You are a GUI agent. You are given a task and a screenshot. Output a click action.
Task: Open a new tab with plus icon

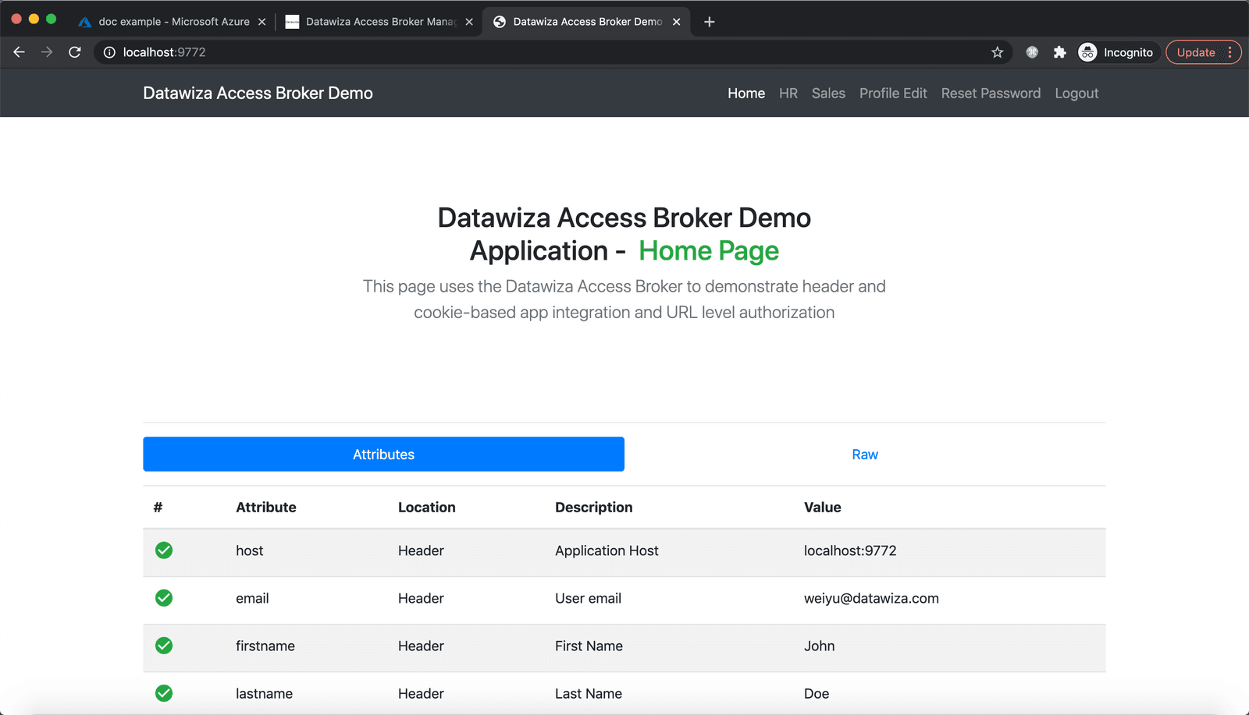coord(709,22)
